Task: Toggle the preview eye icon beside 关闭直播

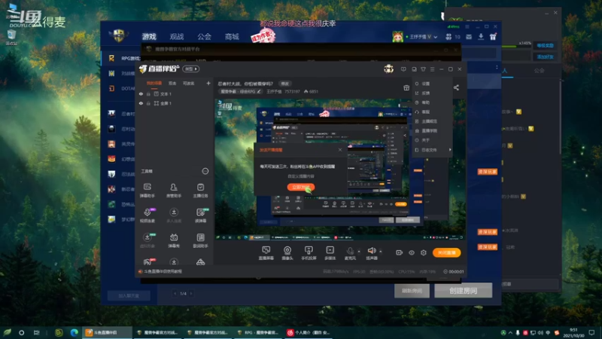Action: tap(412, 252)
